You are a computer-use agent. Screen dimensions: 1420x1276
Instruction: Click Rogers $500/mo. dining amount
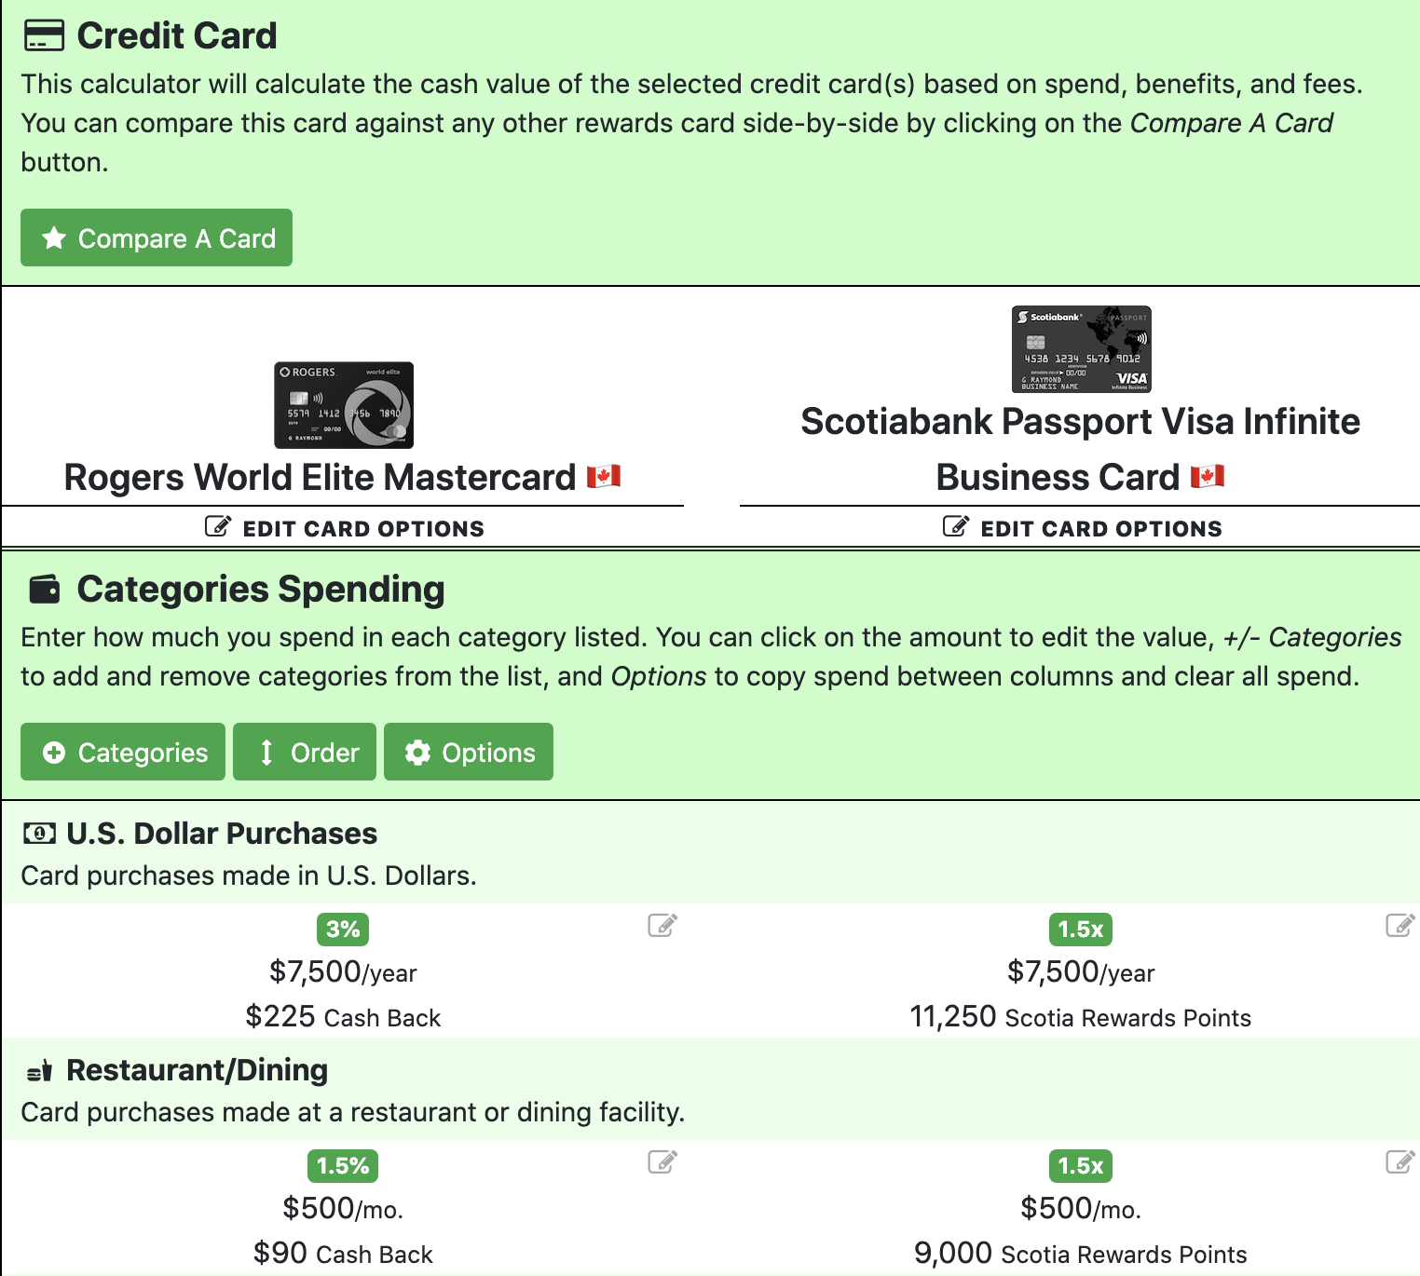coord(343,1209)
